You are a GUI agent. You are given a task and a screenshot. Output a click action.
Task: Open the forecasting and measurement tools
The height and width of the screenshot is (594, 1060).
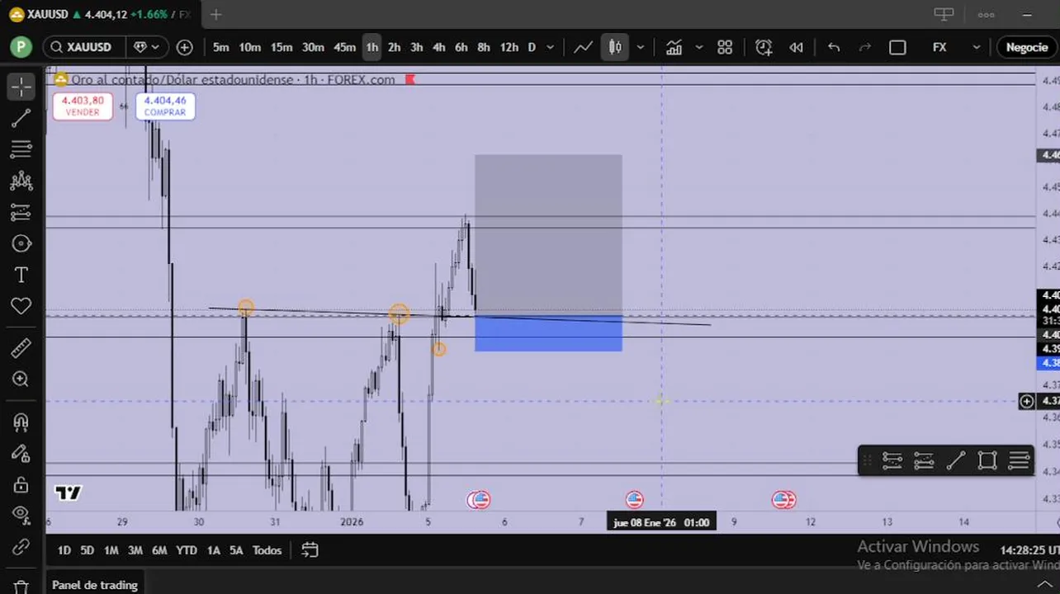(21, 212)
